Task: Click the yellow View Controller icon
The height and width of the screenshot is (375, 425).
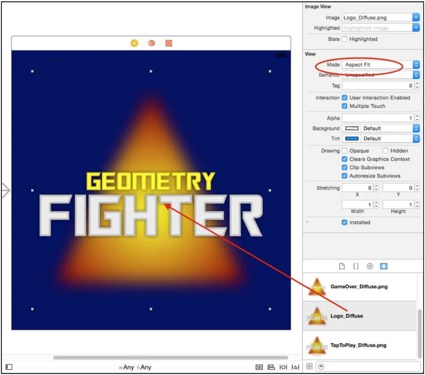Action: click(x=134, y=43)
